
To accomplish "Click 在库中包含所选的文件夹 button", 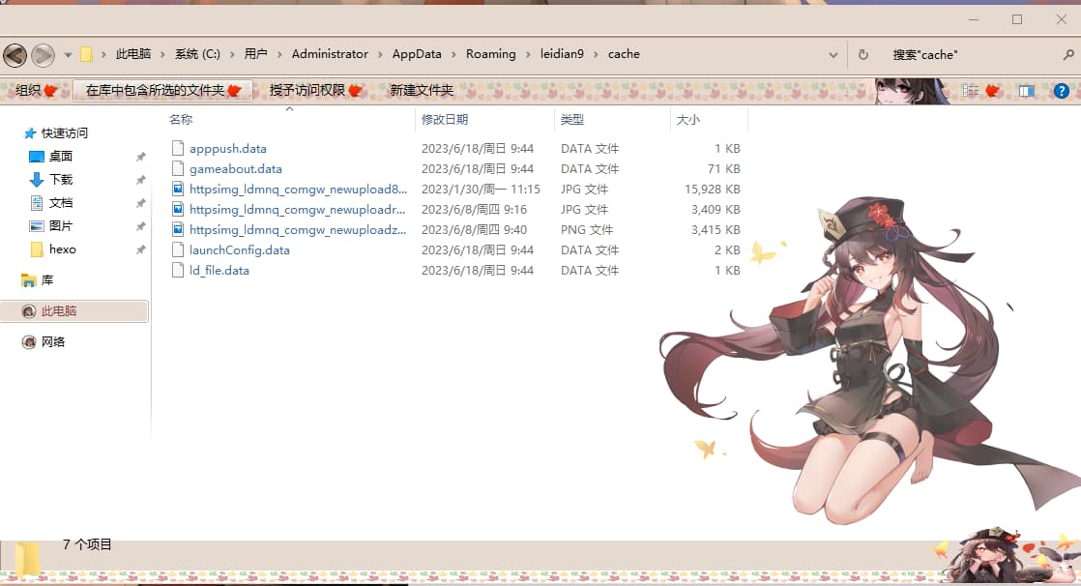I will coord(162,90).
